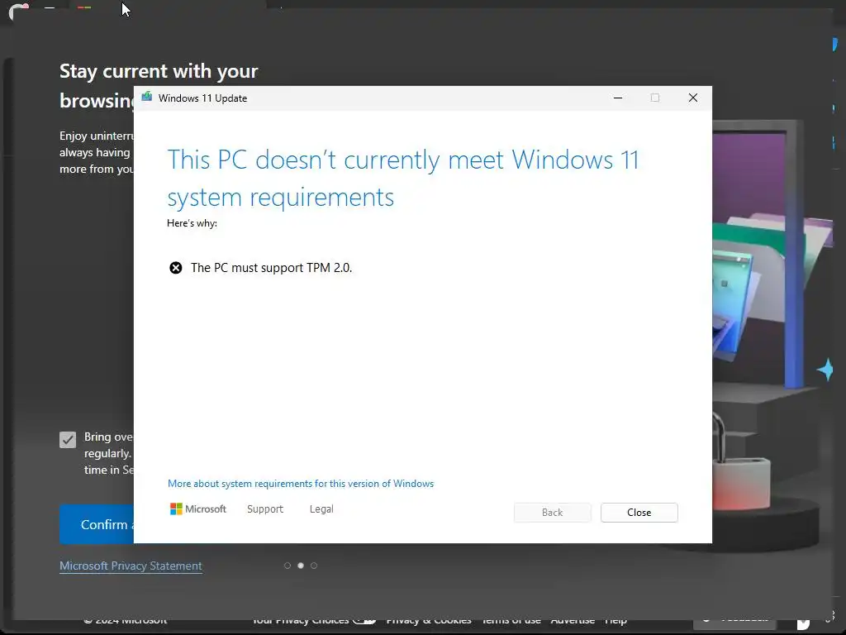Click the Microsoft logo in dialog footer
846x635 pixels.
(x=198, y=508)
